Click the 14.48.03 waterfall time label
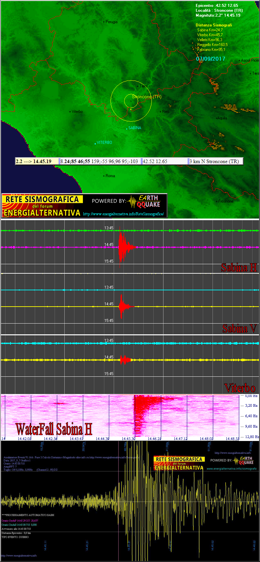 (x=206, y=439)
